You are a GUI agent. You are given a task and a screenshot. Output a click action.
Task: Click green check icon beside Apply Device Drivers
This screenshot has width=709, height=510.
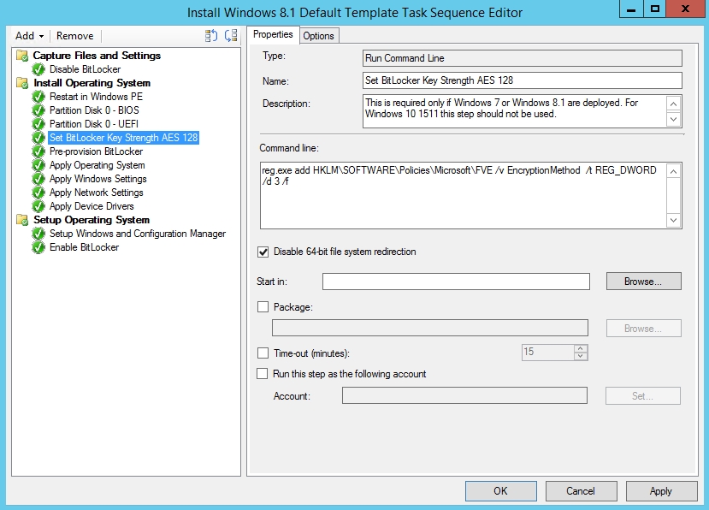click(x=38, y=206)
